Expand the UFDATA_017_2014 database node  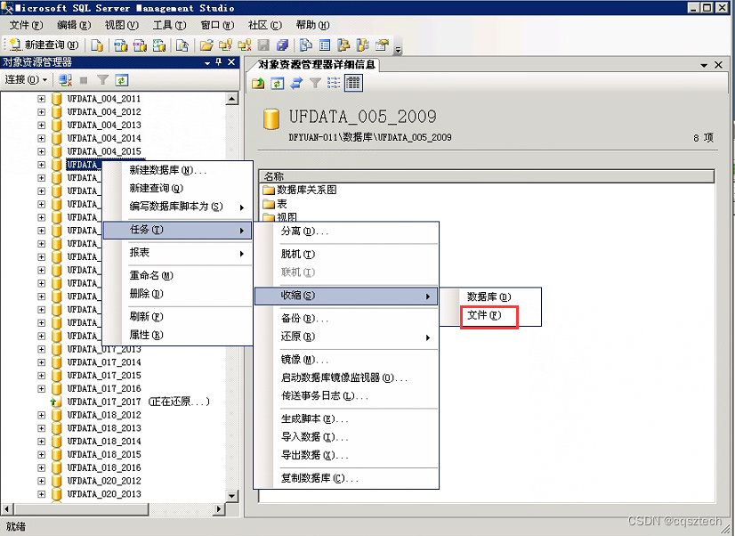[x=41, y=362]
